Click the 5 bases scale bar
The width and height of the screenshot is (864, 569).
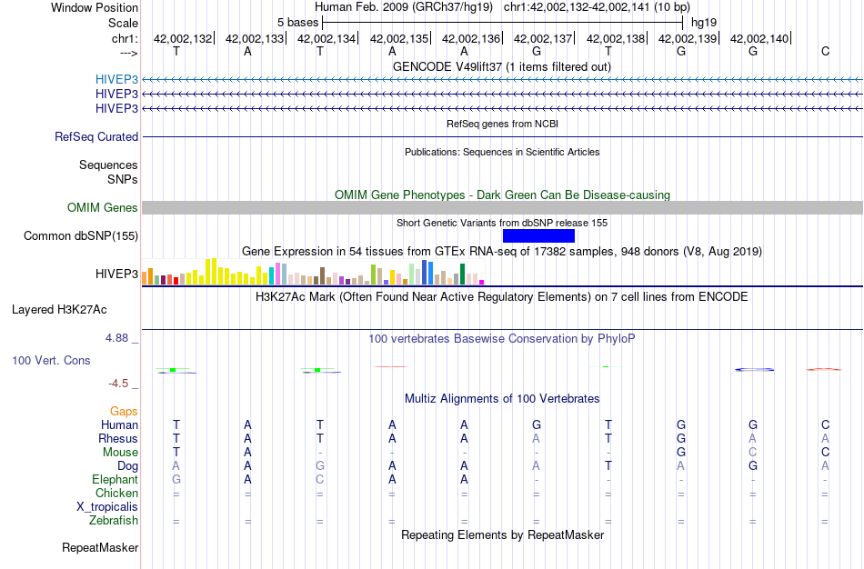[x=502, y=23]
